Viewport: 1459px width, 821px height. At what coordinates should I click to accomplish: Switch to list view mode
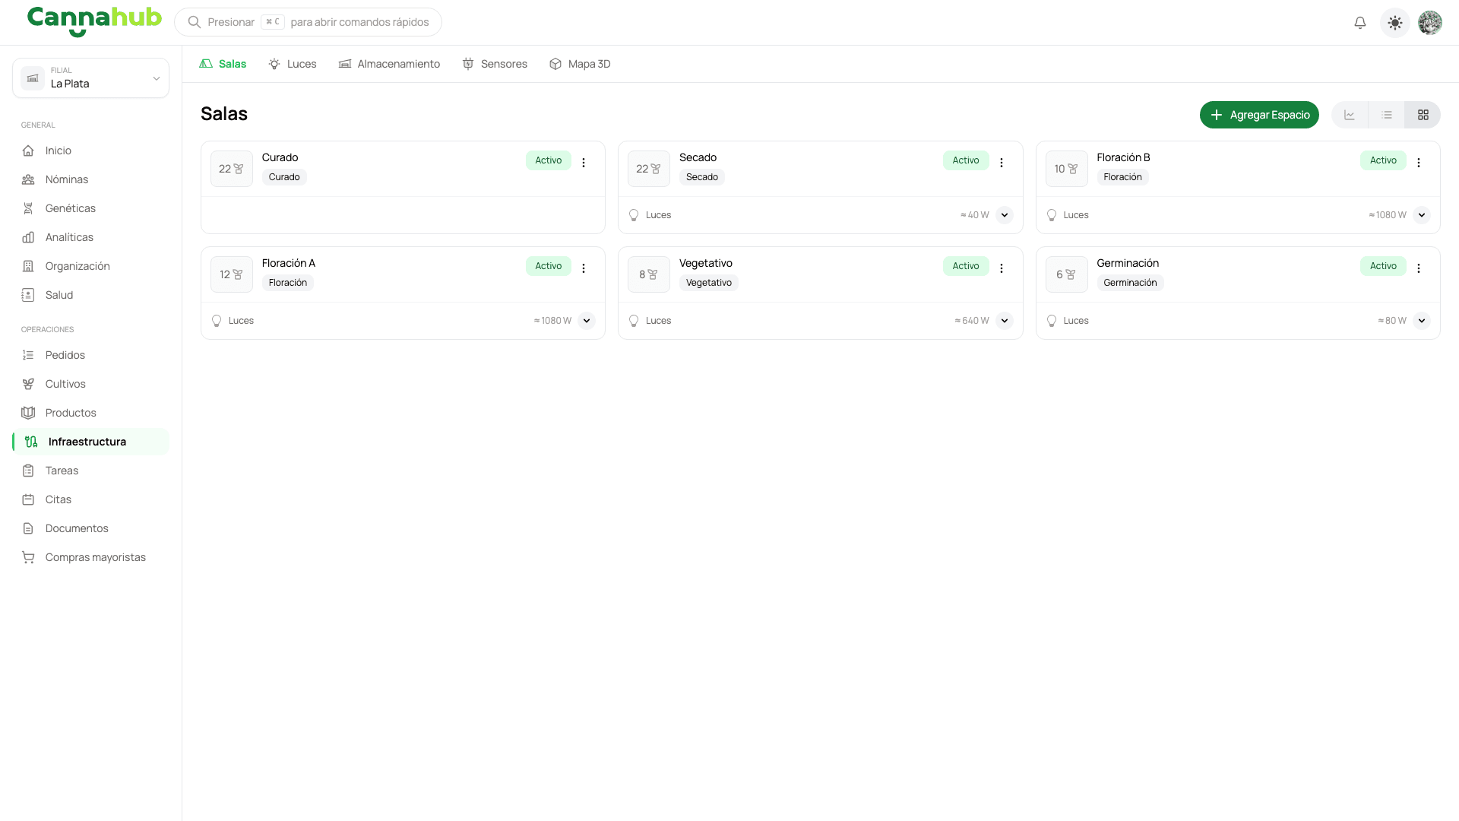[1387, 115]
